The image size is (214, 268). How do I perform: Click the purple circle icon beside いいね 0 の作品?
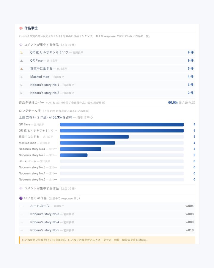point(21,198)
